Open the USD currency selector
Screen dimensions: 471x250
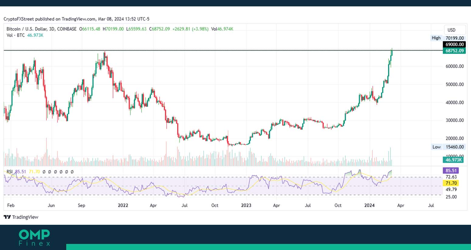[x=455, y=30]
